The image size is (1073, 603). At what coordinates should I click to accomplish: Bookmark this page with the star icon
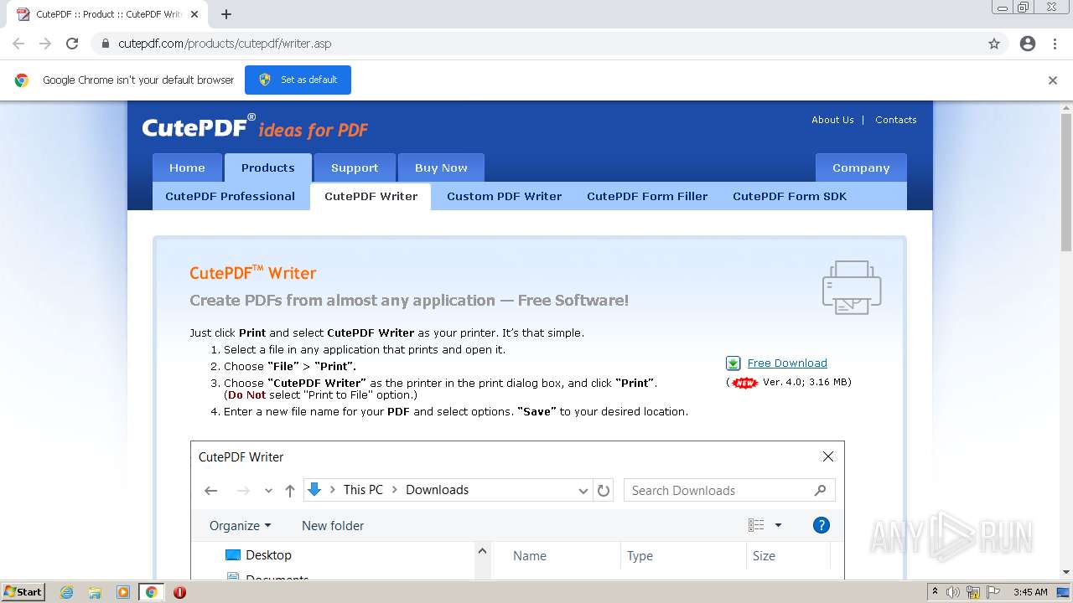pos(994,44)
